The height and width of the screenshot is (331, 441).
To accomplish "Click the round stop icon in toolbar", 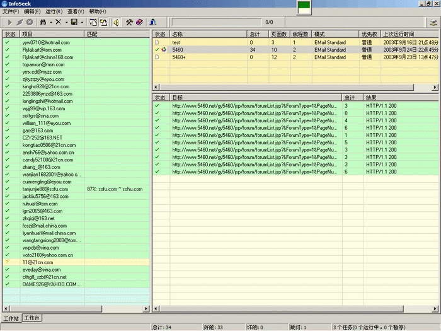I will (29, 22).
